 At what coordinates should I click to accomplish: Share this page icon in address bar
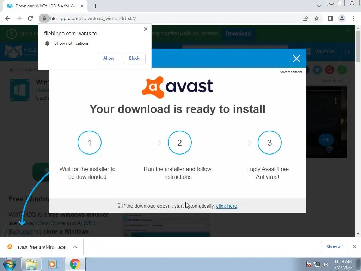pos(305,18)
